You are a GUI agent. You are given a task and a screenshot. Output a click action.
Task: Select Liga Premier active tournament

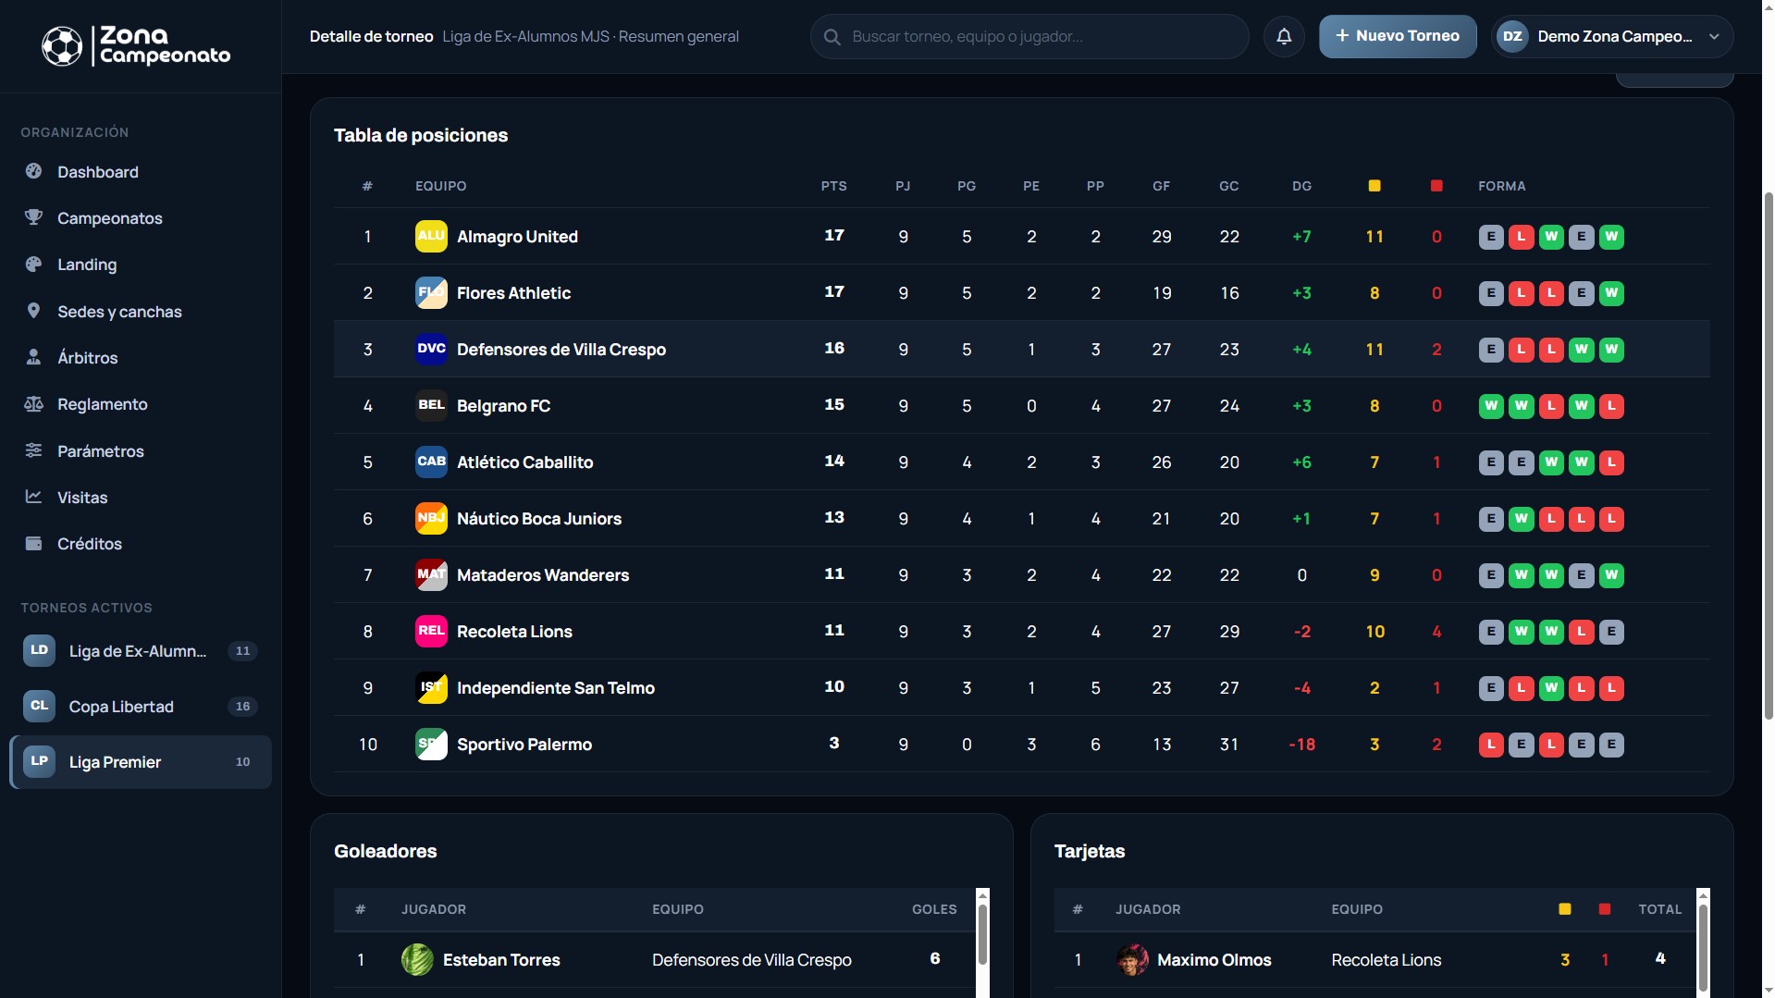pyautogui.click(x=141, y=762)
